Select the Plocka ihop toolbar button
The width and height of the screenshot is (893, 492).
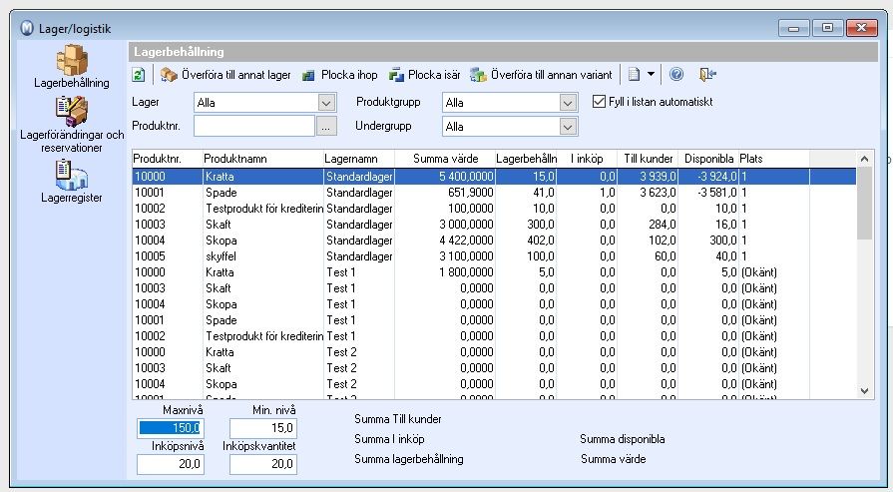[x=339, y=75]
